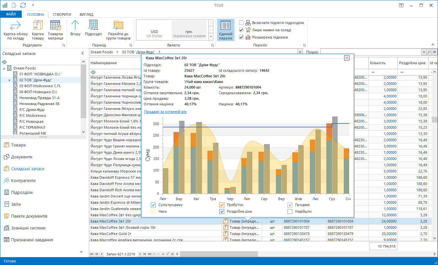Open the Пошук search history dropdown
Viewport: 438px width, 265px height.
click(x=424, y=52)
